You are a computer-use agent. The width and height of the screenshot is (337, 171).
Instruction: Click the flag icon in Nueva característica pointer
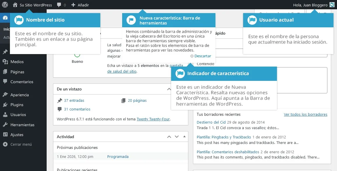(x=131, y=20)
